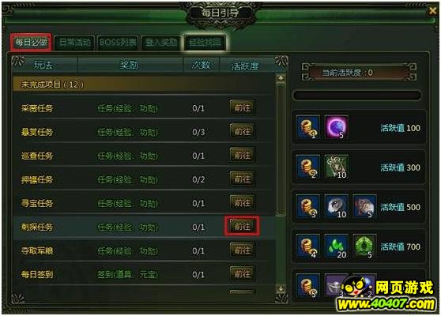This screenshot has height=316, width=441.
Task: Select green crystal icon in 活跃值 700 row
Action: click(x=337, y=246)
